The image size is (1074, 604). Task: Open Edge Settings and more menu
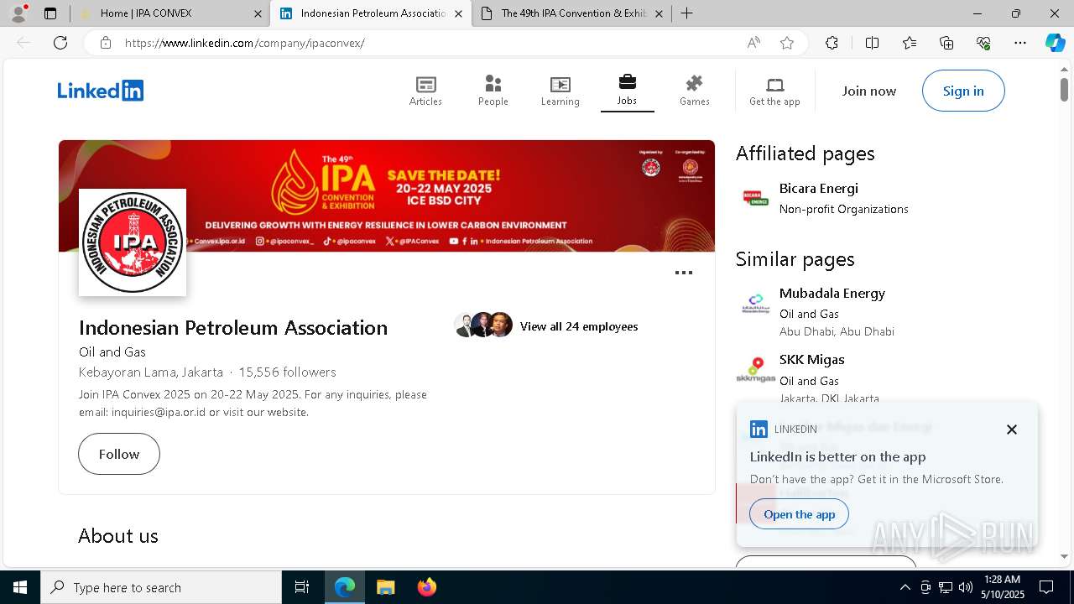[x=1020, y=43]
